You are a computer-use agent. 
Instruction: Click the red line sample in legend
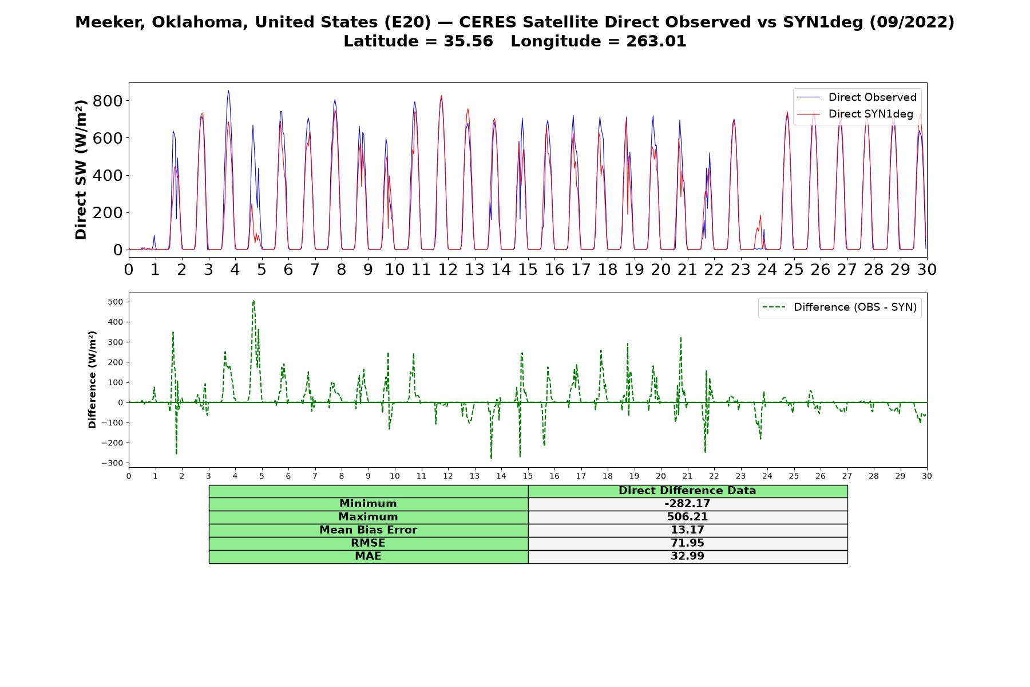click(x=809, y=114)
